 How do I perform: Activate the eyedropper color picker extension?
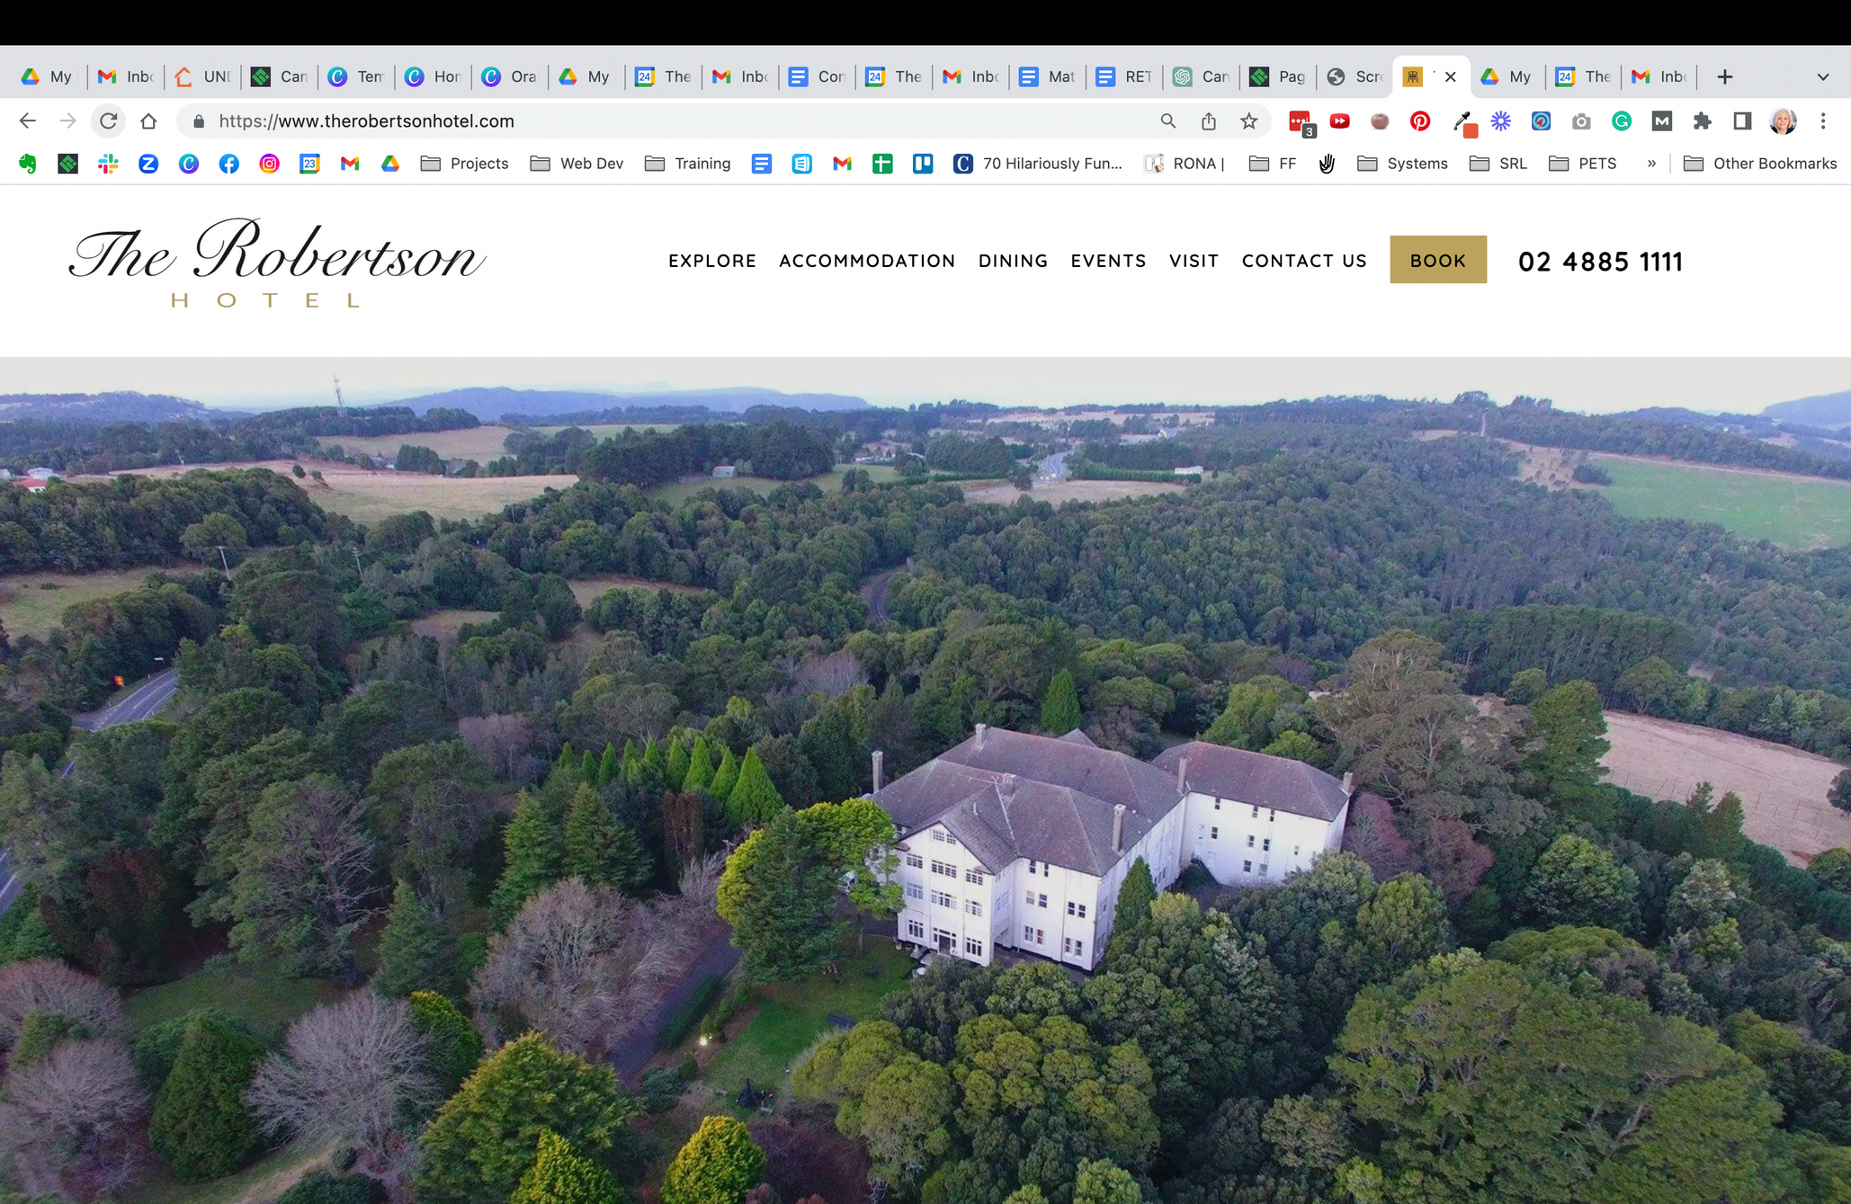tap(1463, 123)
